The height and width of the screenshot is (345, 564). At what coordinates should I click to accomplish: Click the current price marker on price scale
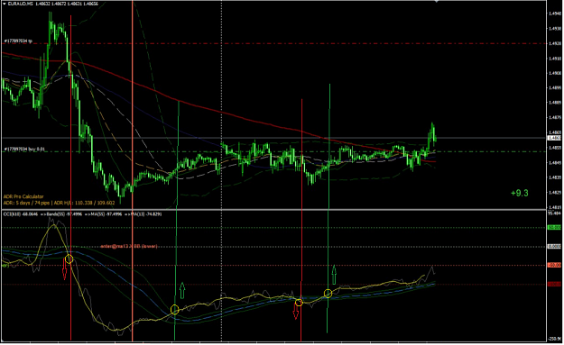tap(554, 138)
